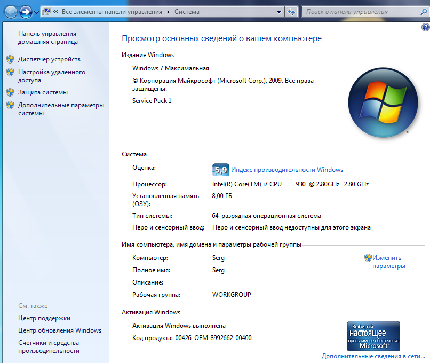Open 'Дополнительные сведения в сети...' link

coord(373,356)
